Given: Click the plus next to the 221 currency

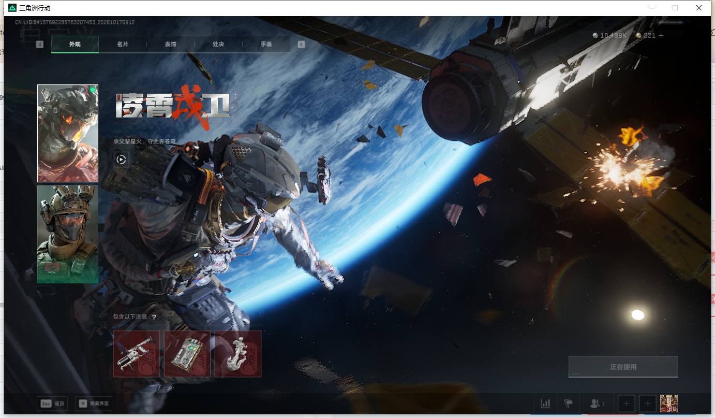Looking at the screenshot, I should (x=661, y=35).
